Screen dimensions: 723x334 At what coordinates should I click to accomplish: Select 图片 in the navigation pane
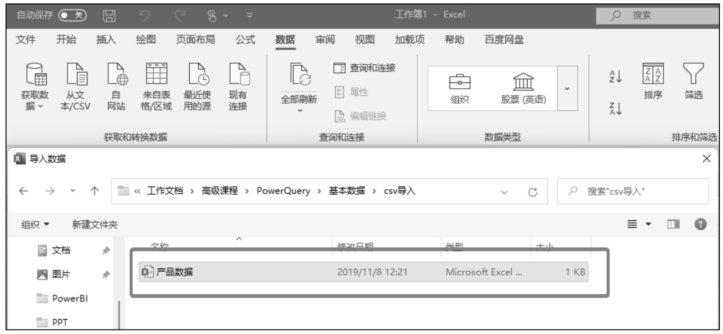61,274
